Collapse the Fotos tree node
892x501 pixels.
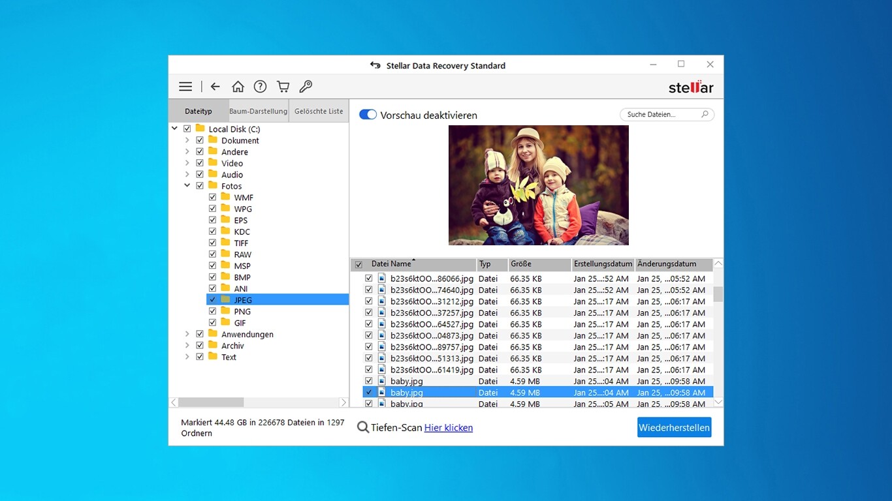[187, 186]
